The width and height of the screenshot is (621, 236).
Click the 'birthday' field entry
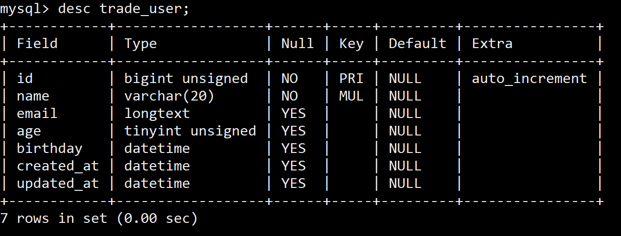50,149
